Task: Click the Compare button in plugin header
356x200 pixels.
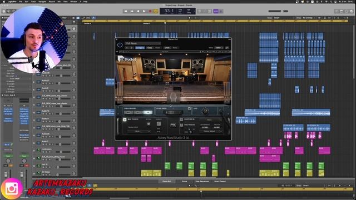Action: tap(140, 48)
